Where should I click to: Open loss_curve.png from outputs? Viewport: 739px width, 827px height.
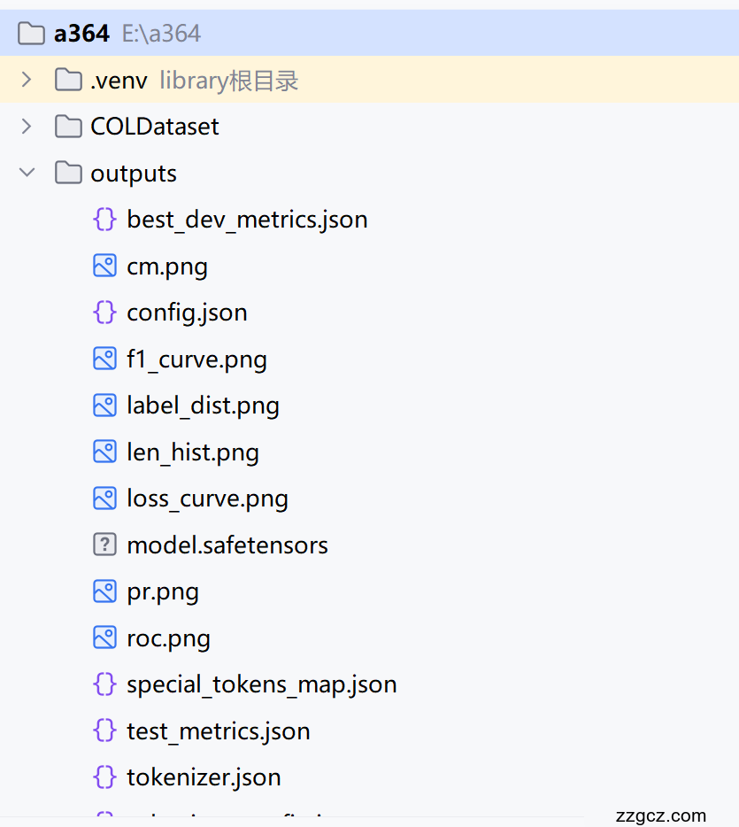207,499
